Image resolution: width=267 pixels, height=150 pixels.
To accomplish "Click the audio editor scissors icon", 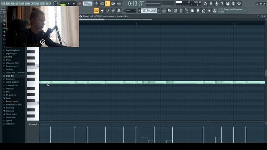I will click(211, 4).
